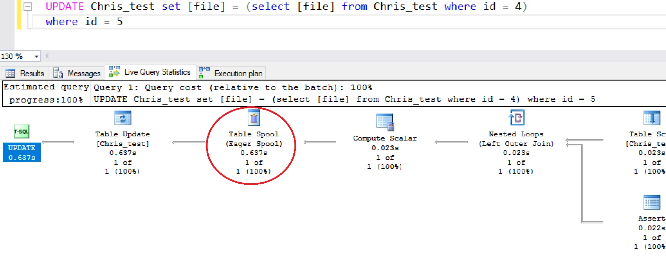Click the Compute Scalar 0.023s timing text
The width and height of the screenshot is (666, 261).
[385, 148]
